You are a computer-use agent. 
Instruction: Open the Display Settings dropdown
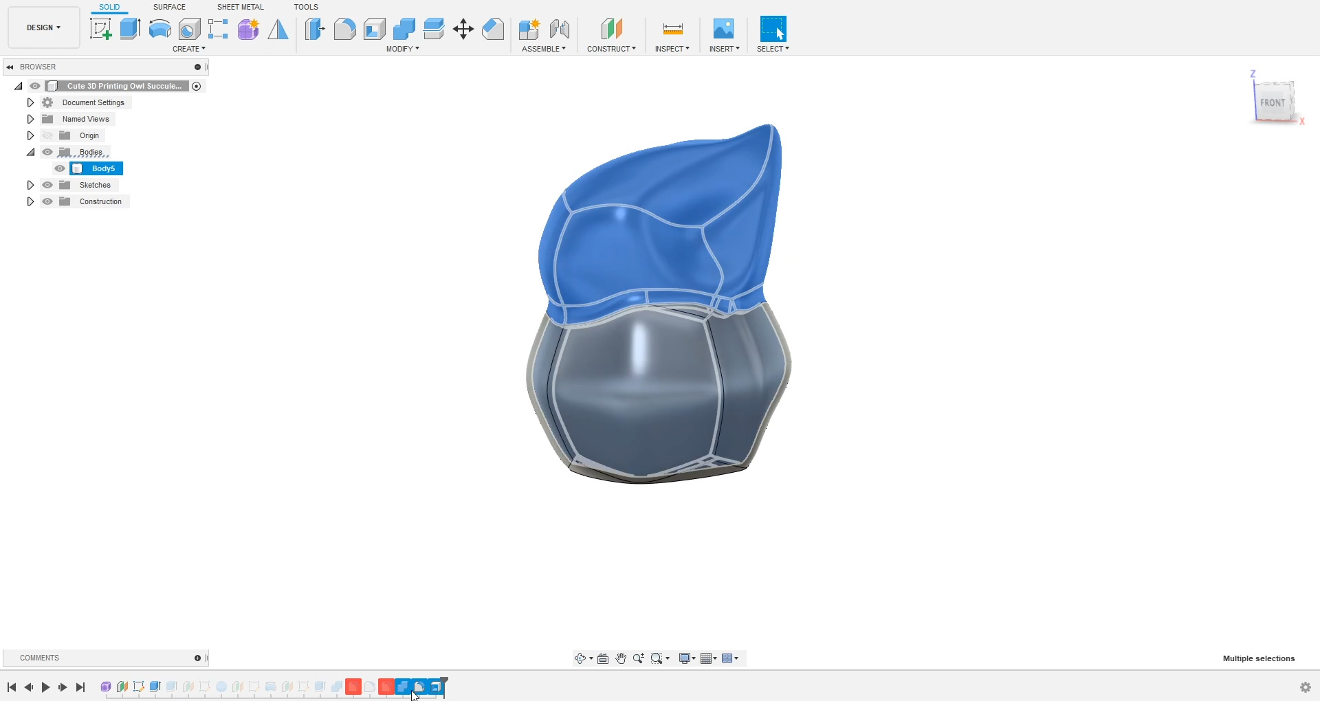point(687,658)
